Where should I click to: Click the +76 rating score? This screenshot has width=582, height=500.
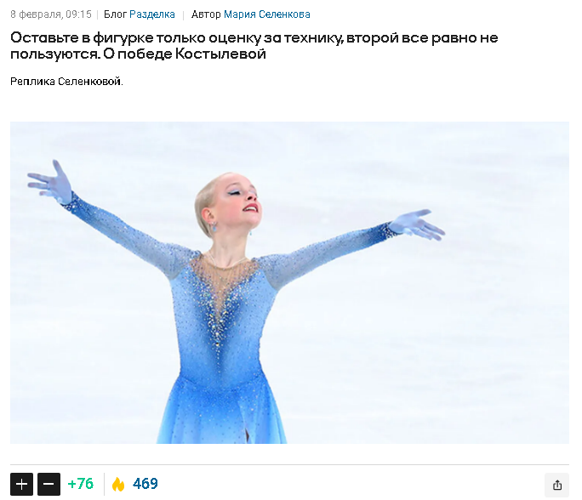[81, 484]
